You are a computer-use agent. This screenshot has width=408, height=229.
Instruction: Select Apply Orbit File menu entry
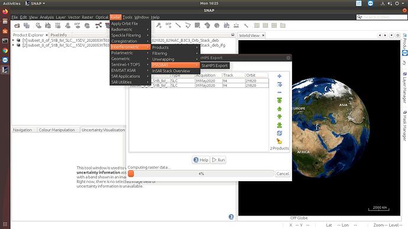(130, 24)
